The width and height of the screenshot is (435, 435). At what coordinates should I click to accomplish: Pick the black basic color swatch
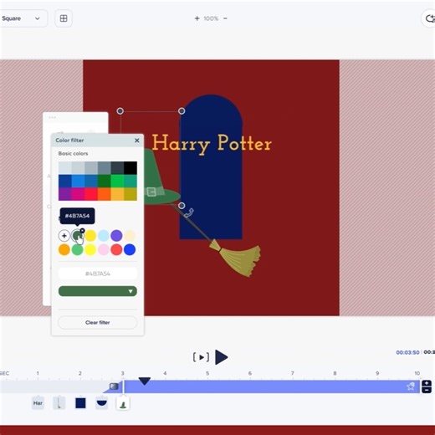pyautogui.click(x=130, y=168)
